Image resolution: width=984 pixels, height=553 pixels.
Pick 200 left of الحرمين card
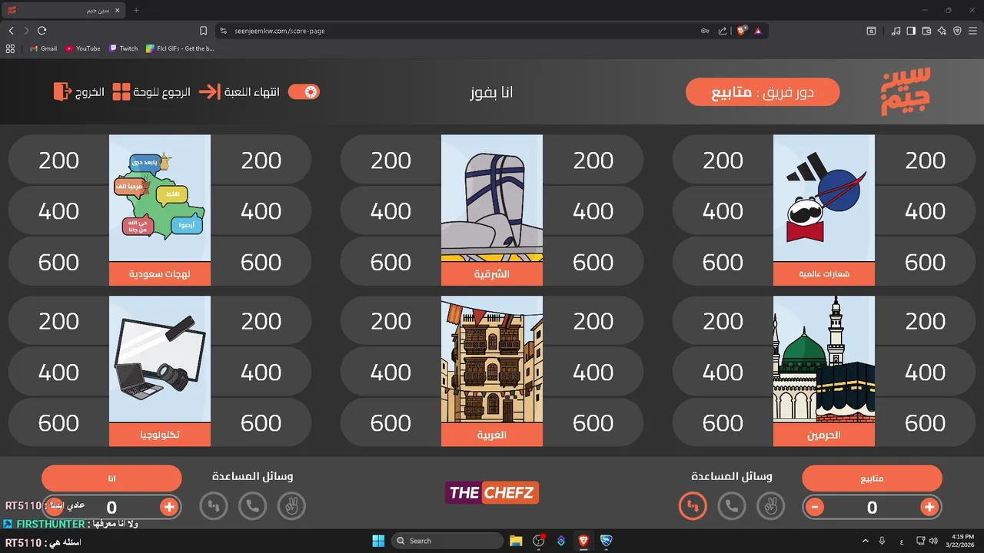[x=723, y=321]
